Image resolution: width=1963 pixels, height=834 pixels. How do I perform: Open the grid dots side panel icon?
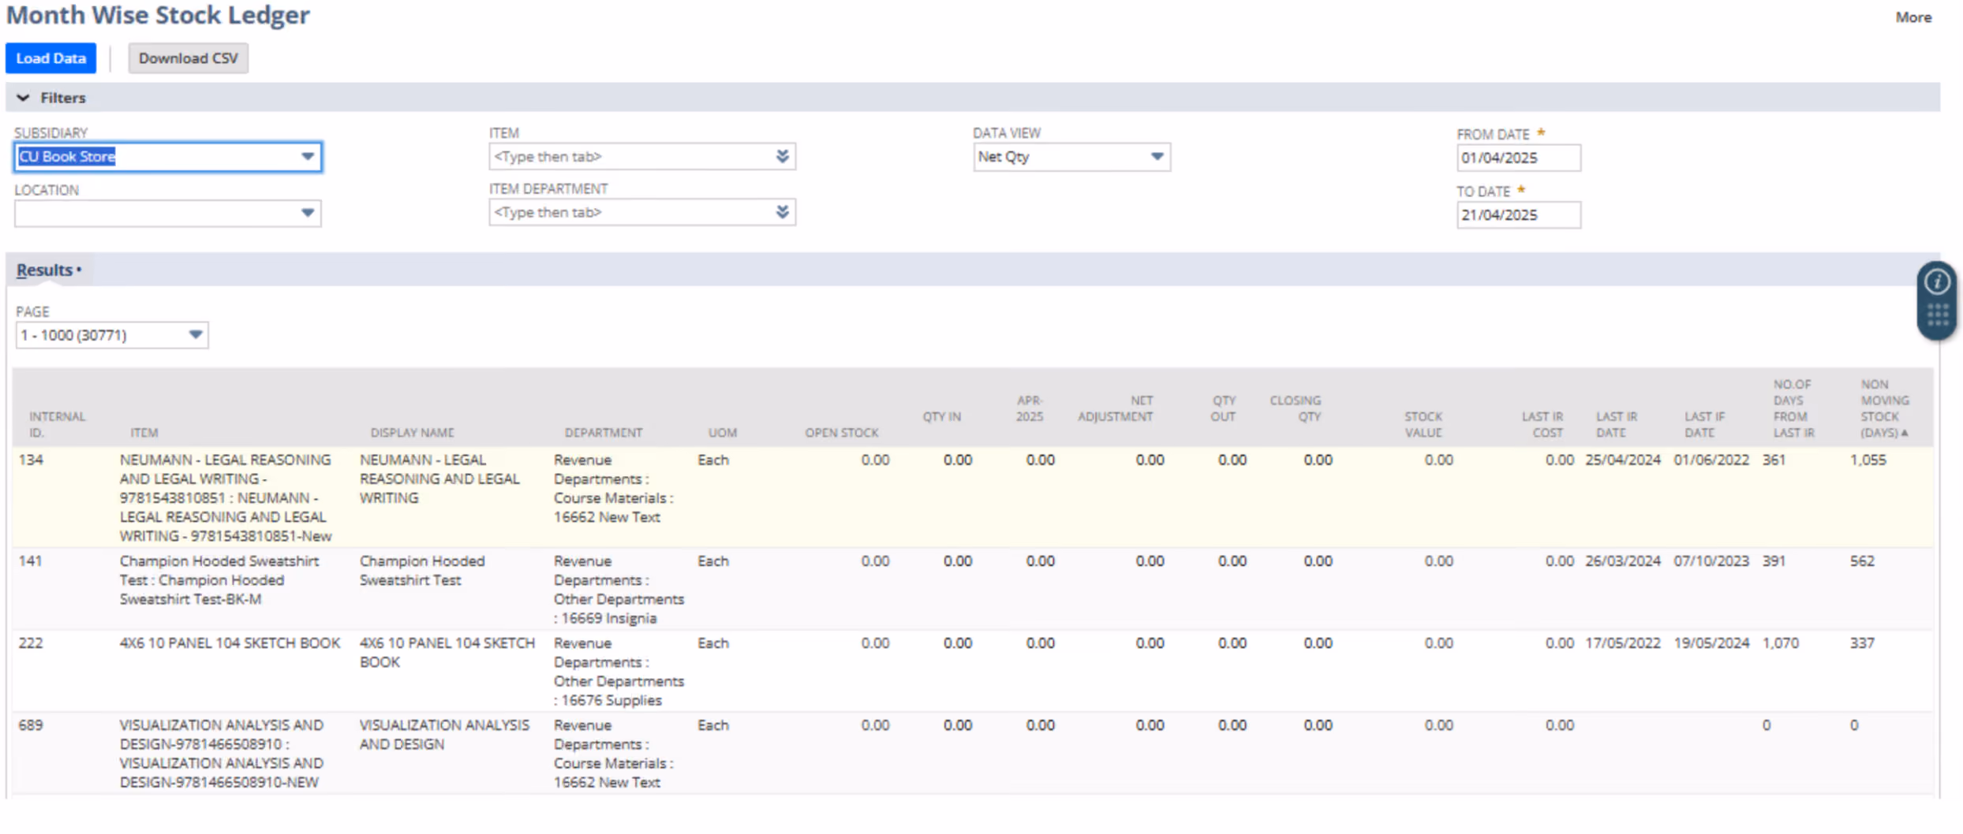click(1937, 315)
